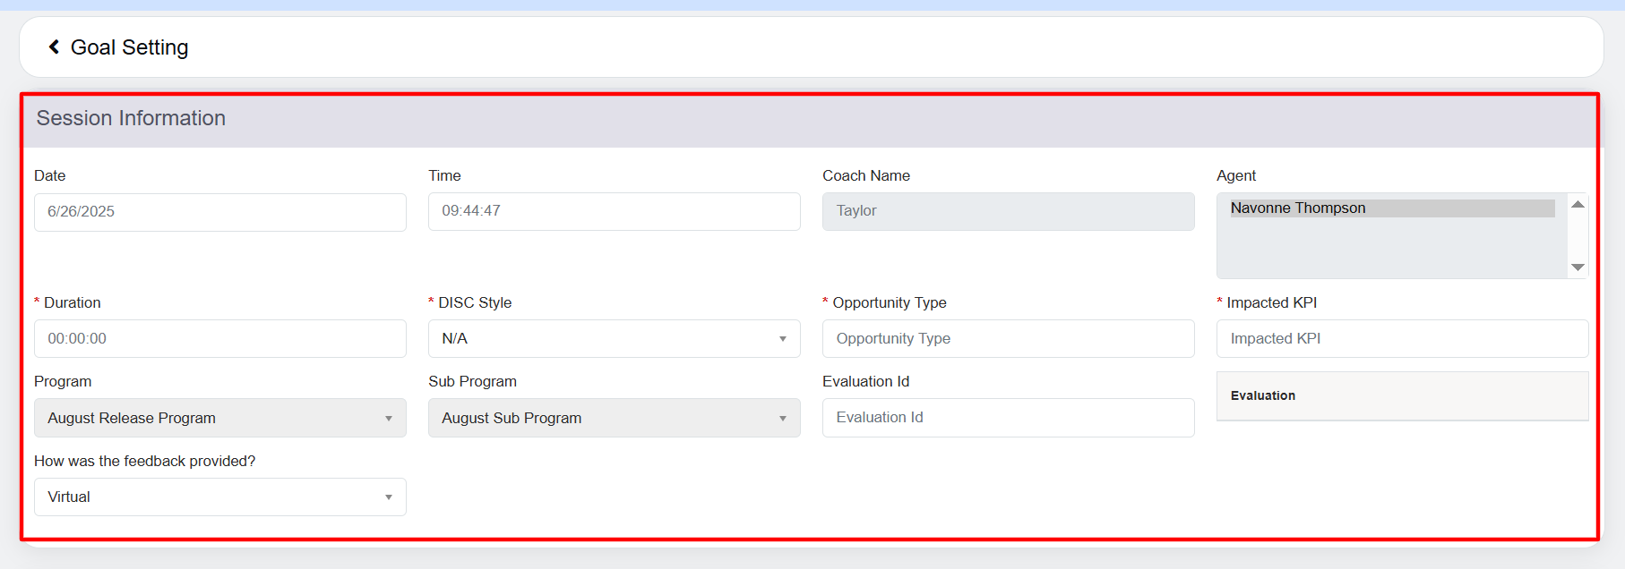The height and width of the screenshot is (569, 1625).
Task: Expand the feedback provided dropdown
Action: 219,497
